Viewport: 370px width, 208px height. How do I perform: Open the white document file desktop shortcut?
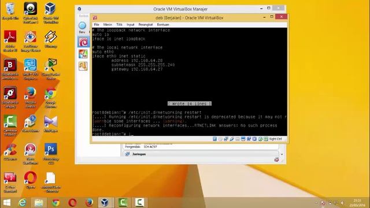[51, 182]
